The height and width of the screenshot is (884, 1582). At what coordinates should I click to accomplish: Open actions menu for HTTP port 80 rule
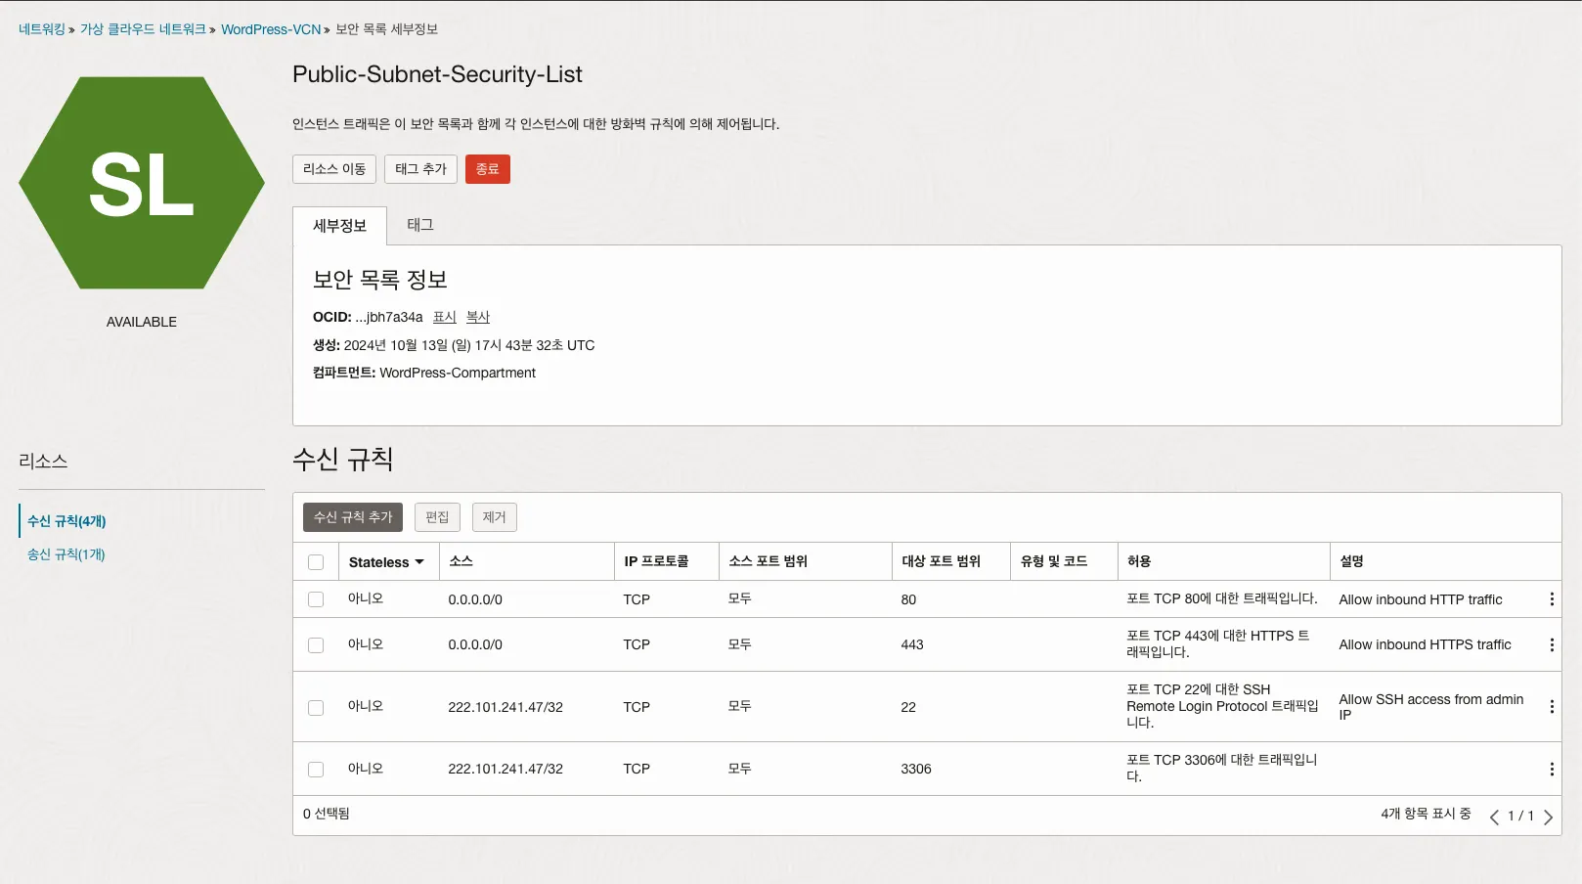point(1552,599)
